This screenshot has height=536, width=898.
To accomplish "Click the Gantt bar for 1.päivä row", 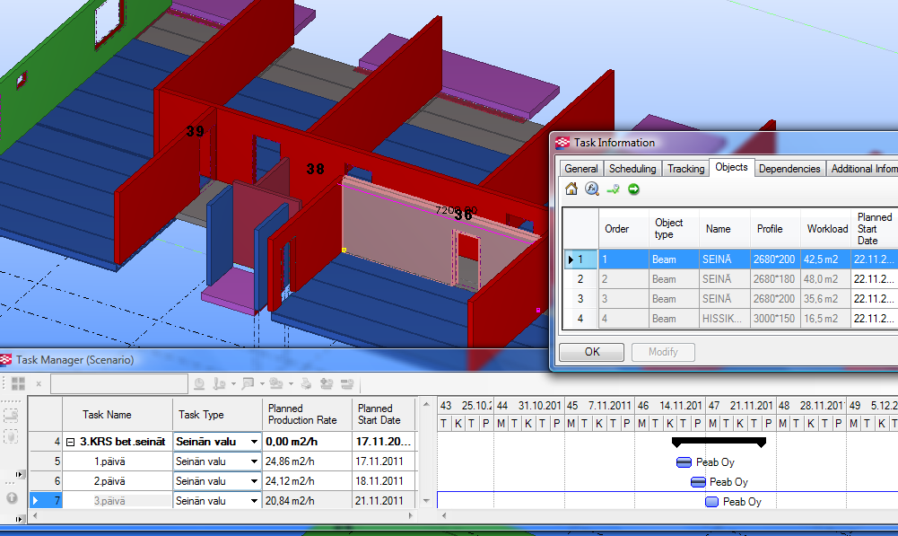I will pyautogui.click(x=684, y=462).
